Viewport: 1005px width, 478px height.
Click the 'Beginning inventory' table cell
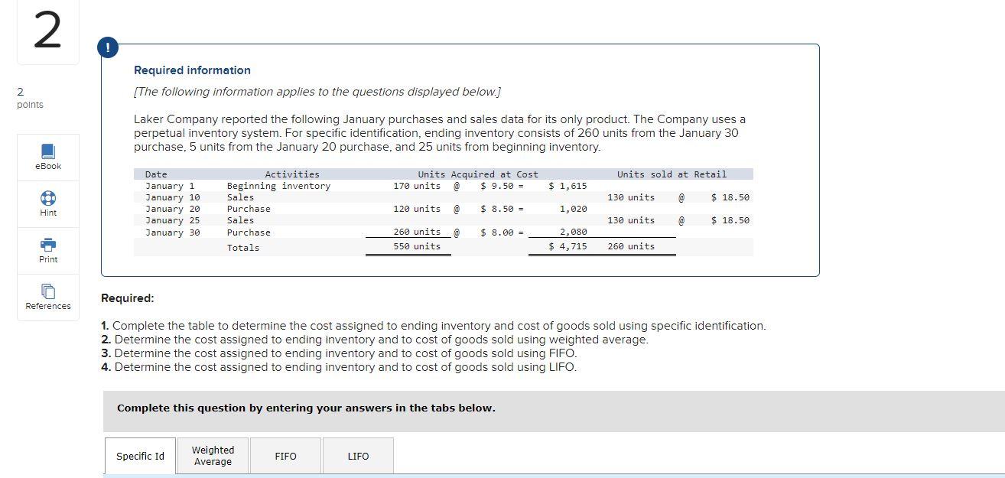click(x=278, y=186)
